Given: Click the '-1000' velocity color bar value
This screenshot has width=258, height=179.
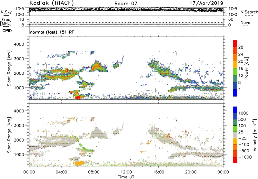Looking at the screenshot, I should pos(245,157).
